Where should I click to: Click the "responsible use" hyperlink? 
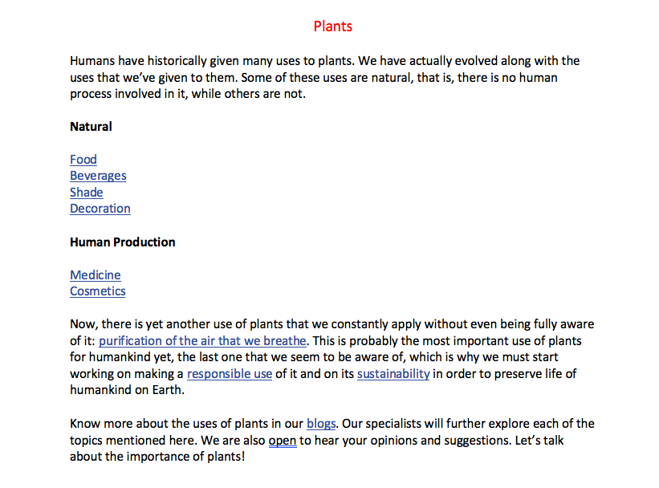[x=230, y=374]
